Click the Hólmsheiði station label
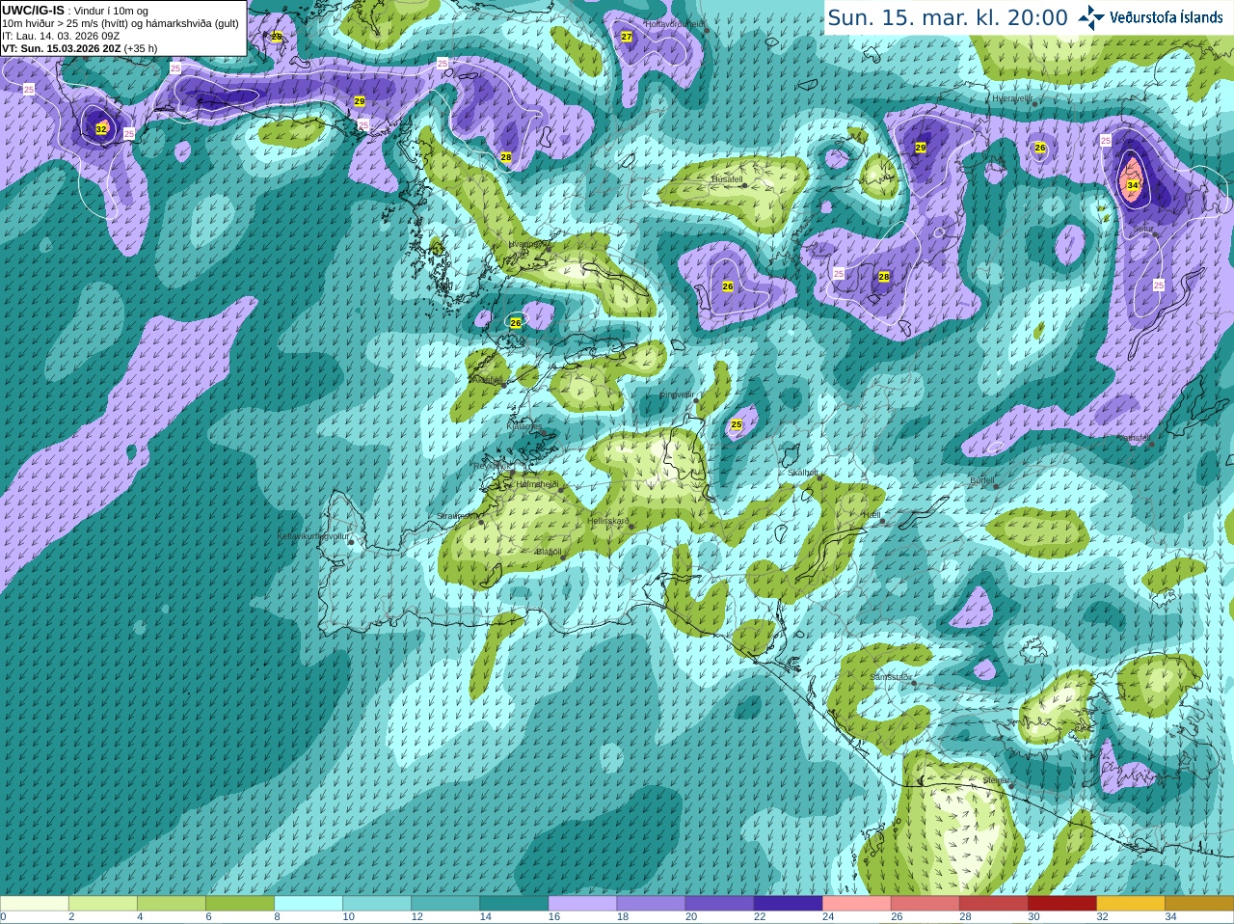1234x924 pixels. (538, 484)
